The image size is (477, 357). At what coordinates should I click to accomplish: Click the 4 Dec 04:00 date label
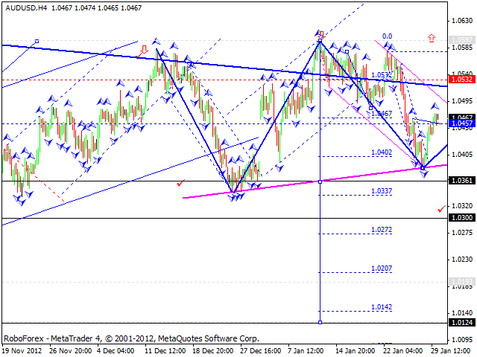116,351
